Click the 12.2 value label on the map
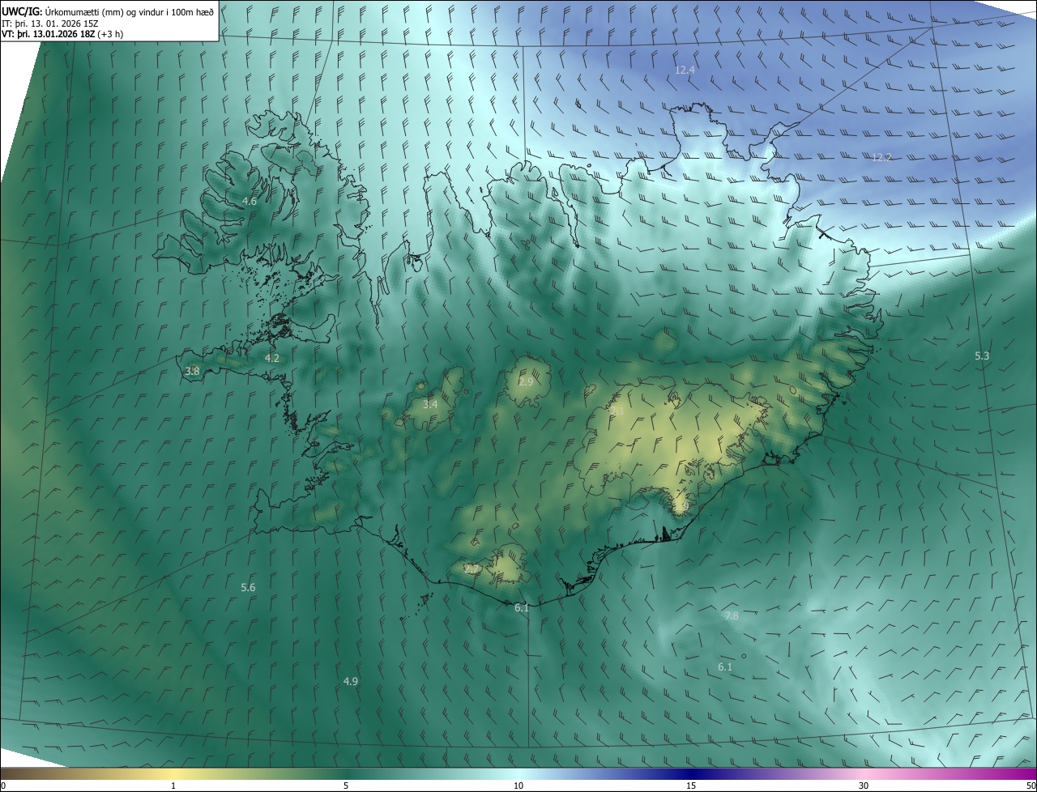Screen dimensions: 1037x792 pyautogui.click(x=881, y=157)
